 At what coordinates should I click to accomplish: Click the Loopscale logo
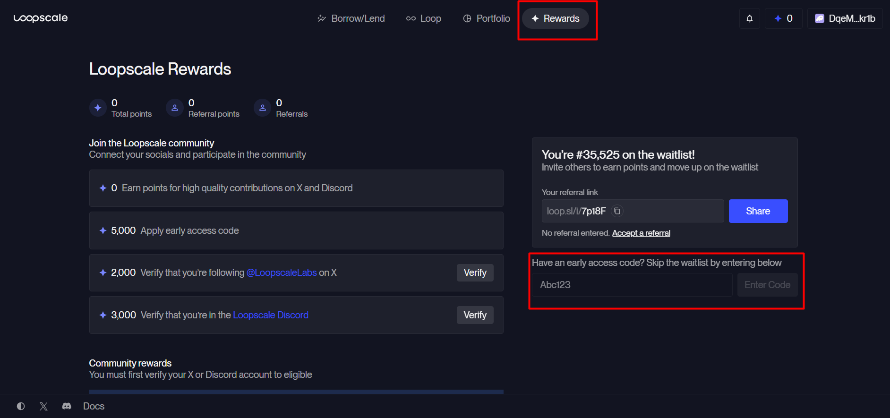(x=41, y=18)
